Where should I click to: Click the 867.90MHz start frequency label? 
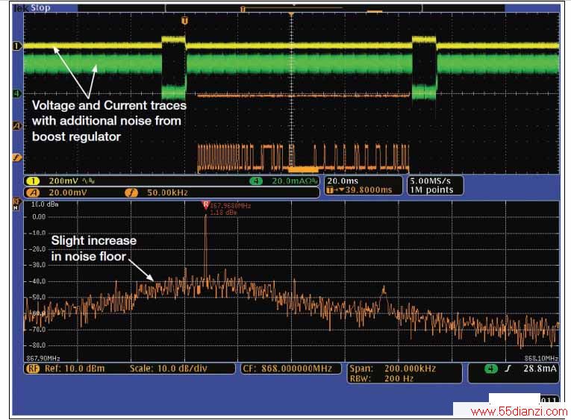coord(43,359)
